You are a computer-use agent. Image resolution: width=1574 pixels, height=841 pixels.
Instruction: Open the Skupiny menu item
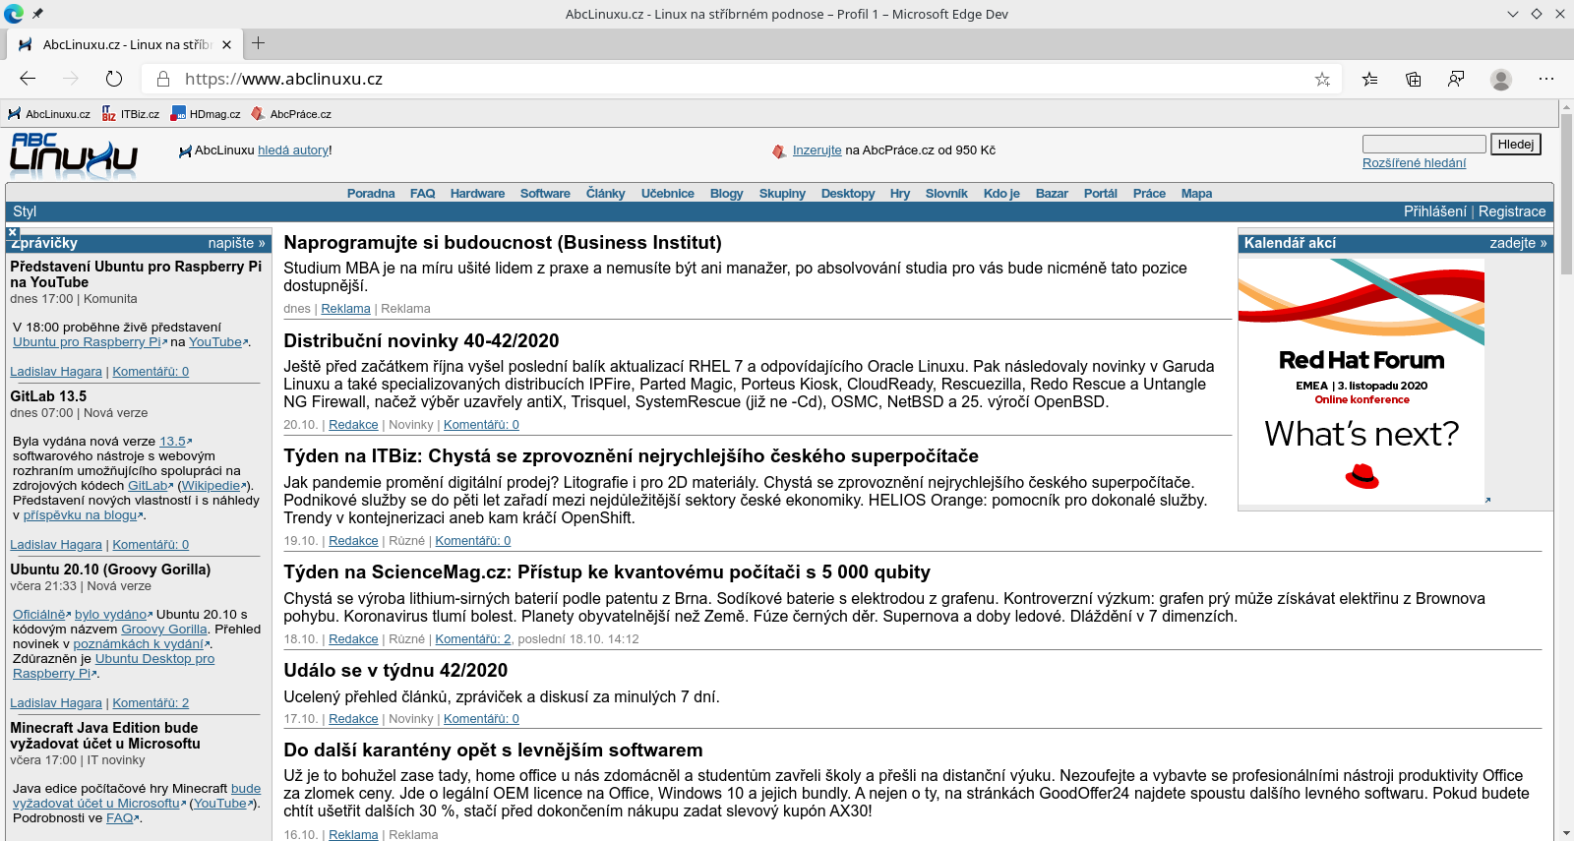click(x=782, y=194)
